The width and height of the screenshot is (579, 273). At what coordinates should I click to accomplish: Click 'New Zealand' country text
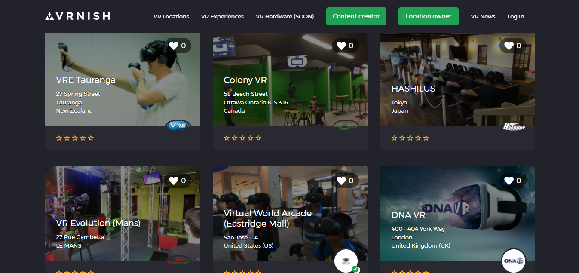(x=74, y=110)
